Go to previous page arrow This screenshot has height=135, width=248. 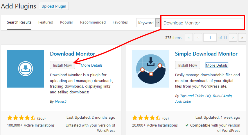tap(198, 38)
